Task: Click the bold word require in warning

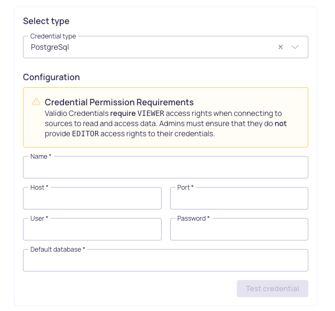Action: click(x=123, y=113)
